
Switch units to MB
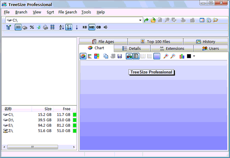point(92,27)
